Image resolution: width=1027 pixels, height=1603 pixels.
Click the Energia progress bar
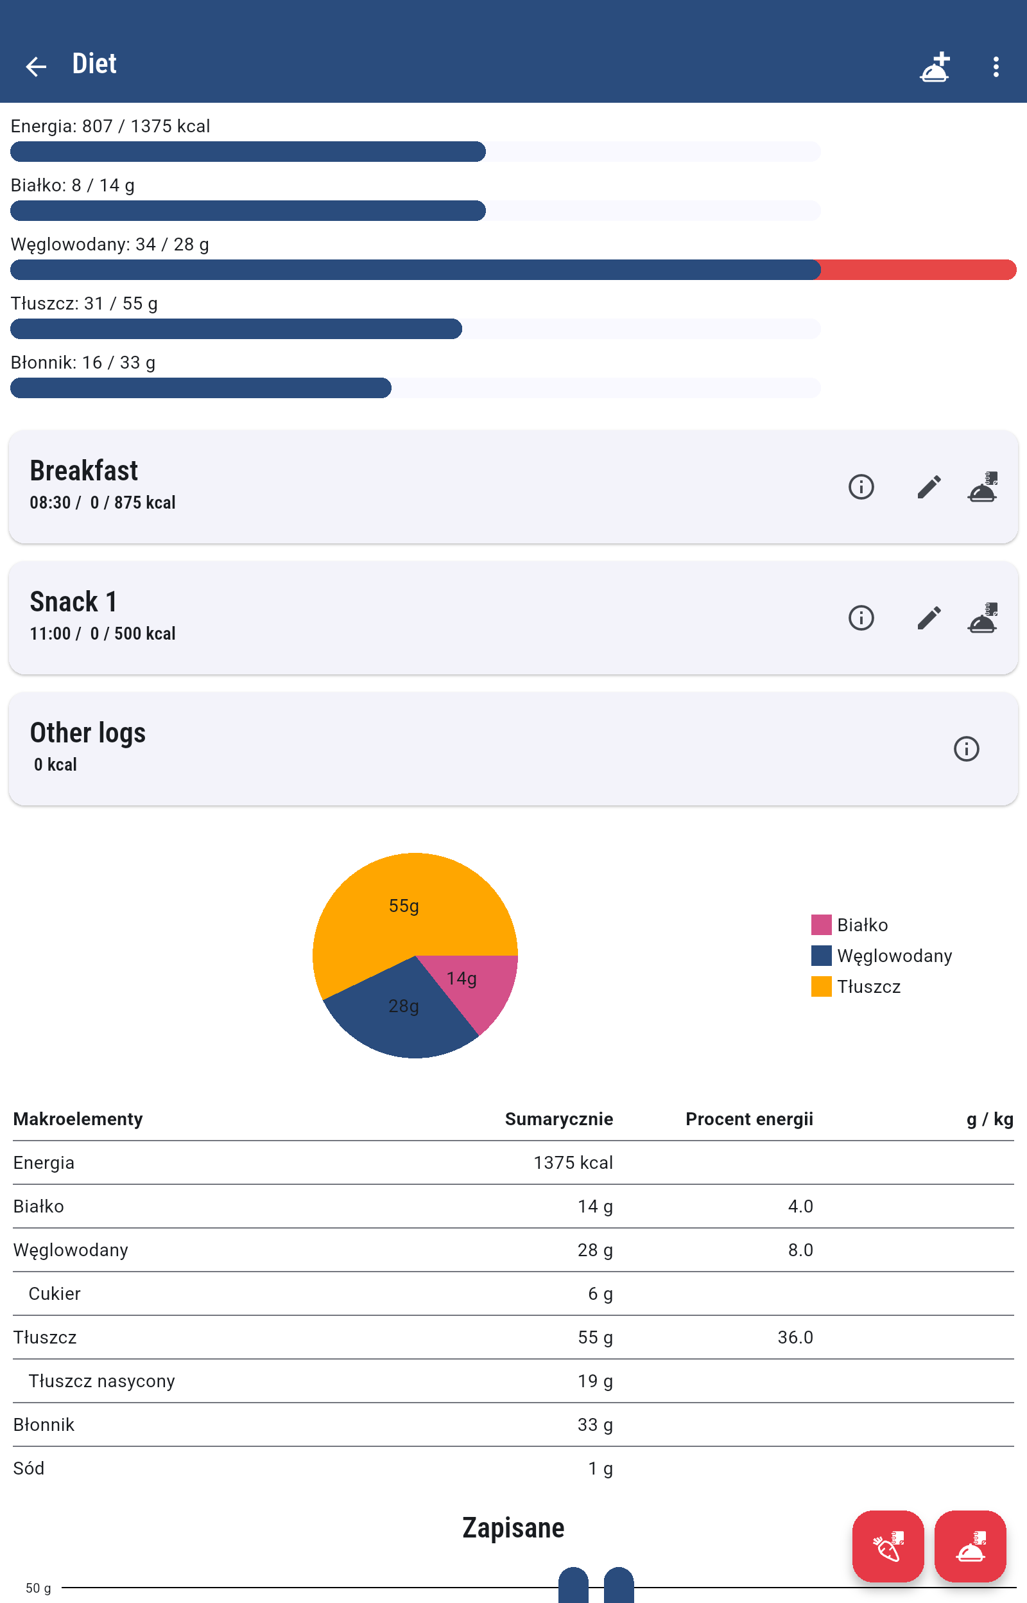415,152
